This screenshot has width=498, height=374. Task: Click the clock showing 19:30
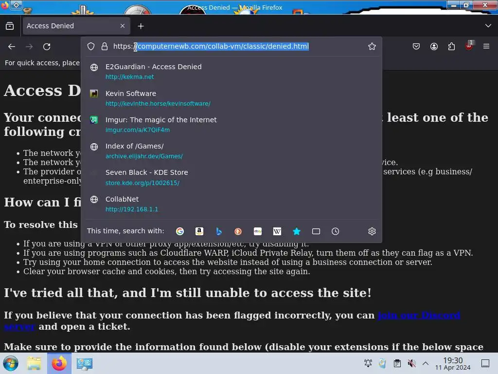pos(453,363)
